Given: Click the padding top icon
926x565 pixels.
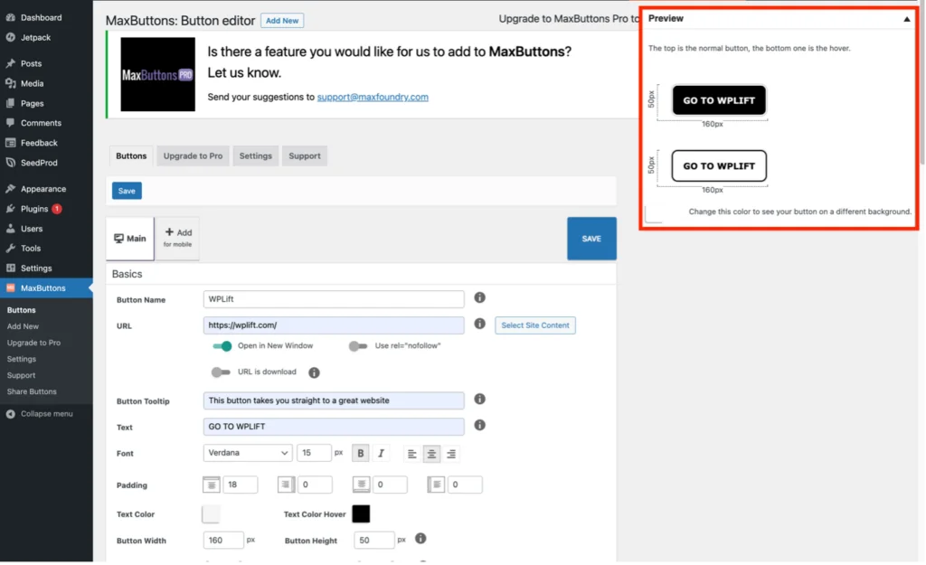Looking at the screenshot, I should click(211, 485).
